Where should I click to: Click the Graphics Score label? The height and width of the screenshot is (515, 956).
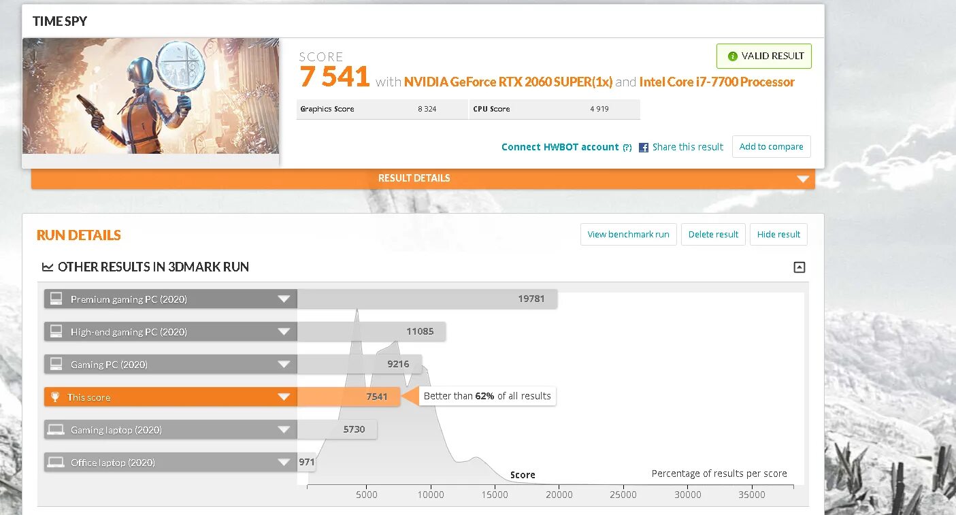tap(327, 109)
